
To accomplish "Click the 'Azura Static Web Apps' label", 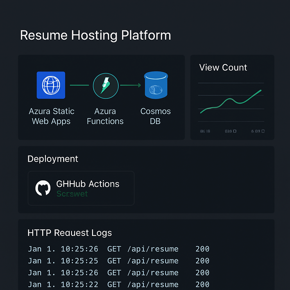I will [52, 116].
